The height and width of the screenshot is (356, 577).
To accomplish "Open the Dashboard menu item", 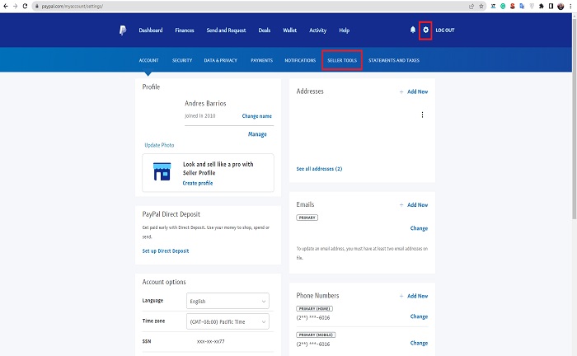I will (151, 30).
